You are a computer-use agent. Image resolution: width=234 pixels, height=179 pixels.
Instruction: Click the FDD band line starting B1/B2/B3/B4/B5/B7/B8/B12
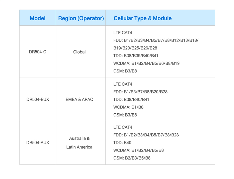coord(156,40)
